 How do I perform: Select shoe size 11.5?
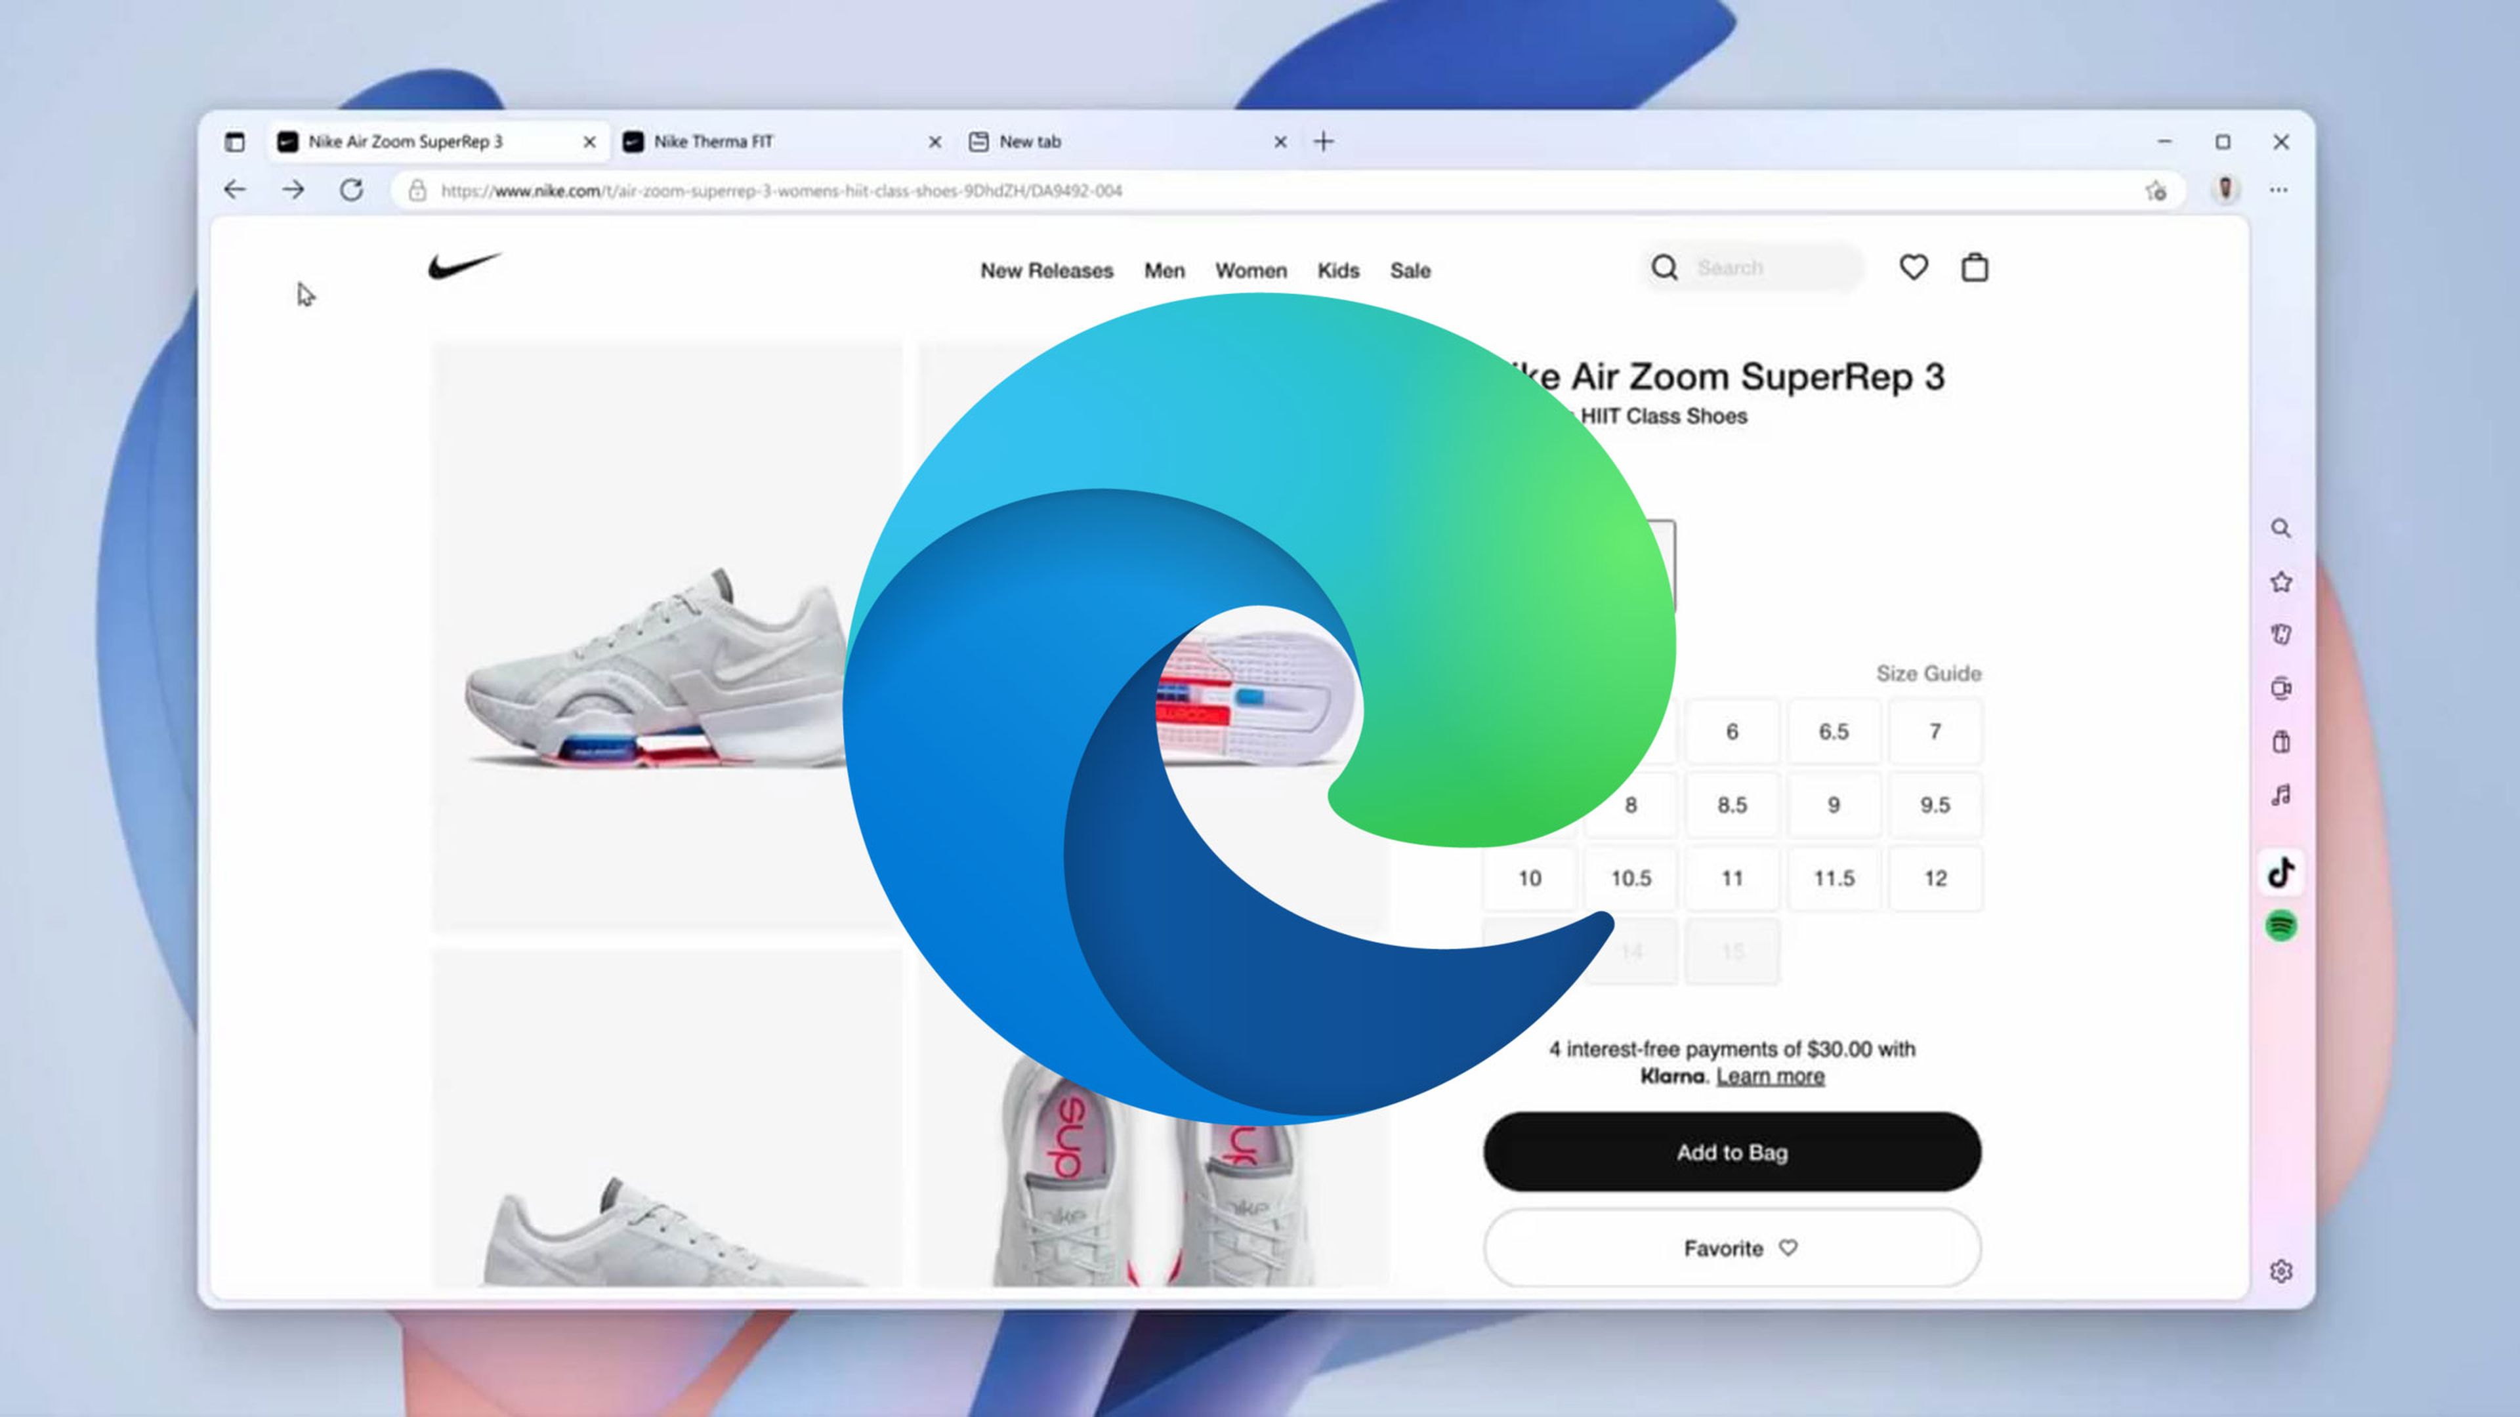1834,878
